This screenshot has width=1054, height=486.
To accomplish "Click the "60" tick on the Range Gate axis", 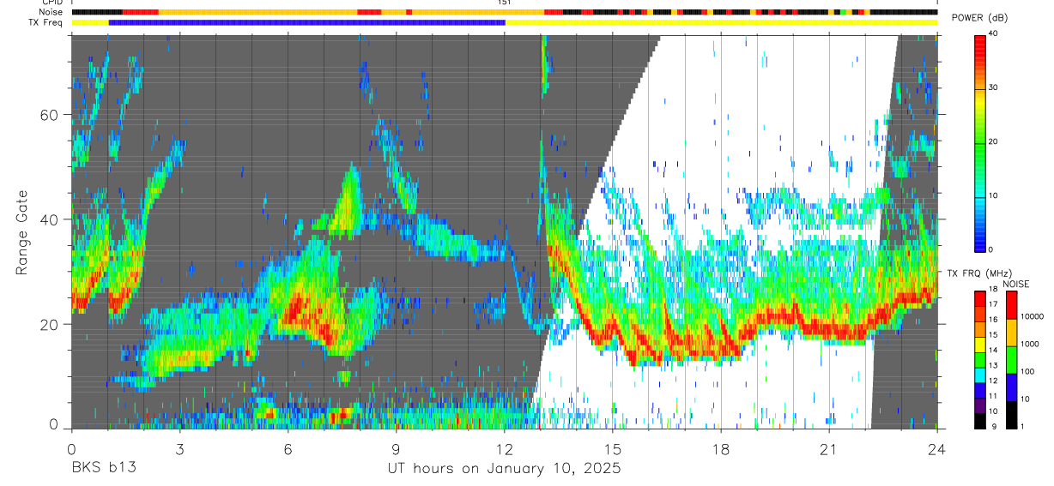I will point(50,115).
